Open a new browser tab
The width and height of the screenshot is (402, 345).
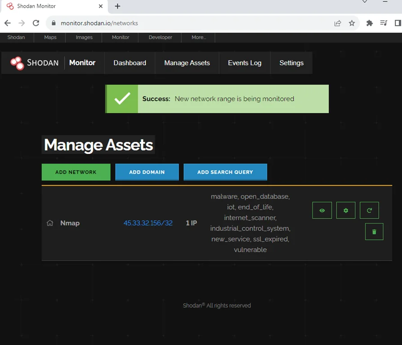point(117,6)
